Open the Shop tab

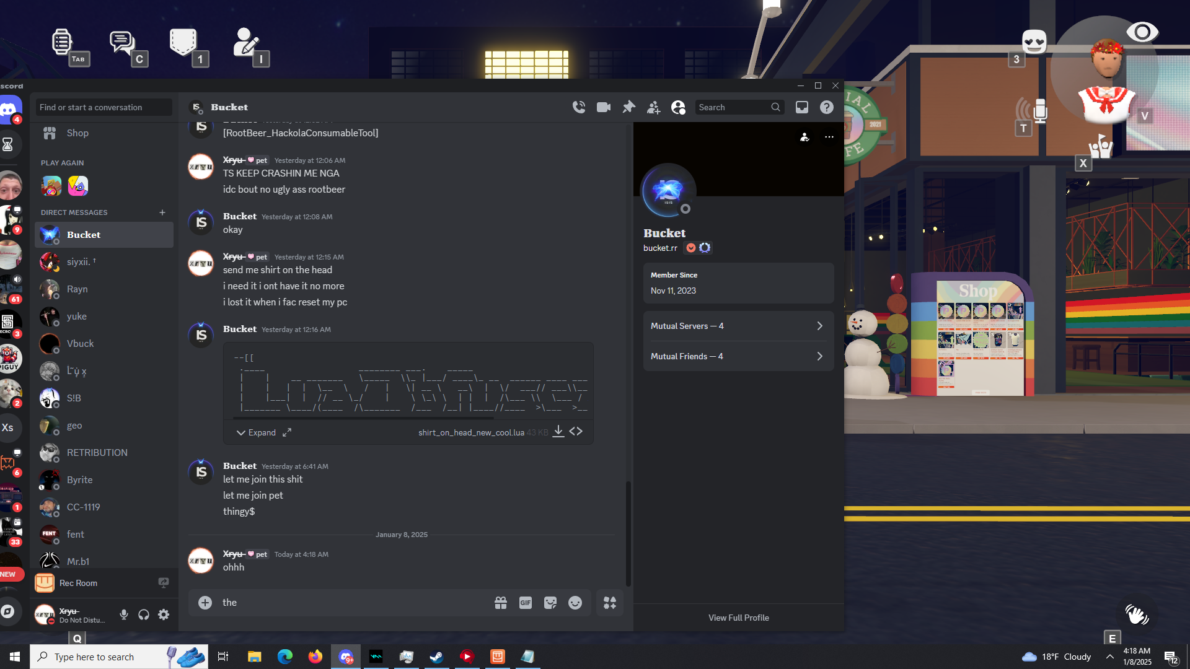pyautogui.click(x=77, y=133)
